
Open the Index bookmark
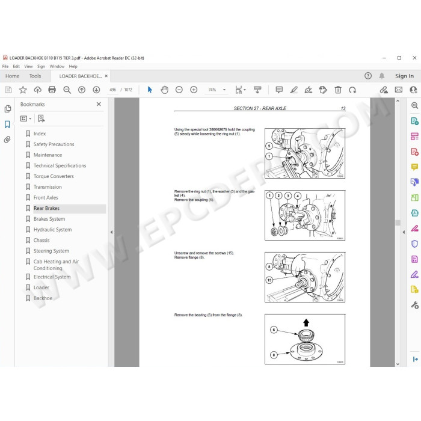pos(40,134)
